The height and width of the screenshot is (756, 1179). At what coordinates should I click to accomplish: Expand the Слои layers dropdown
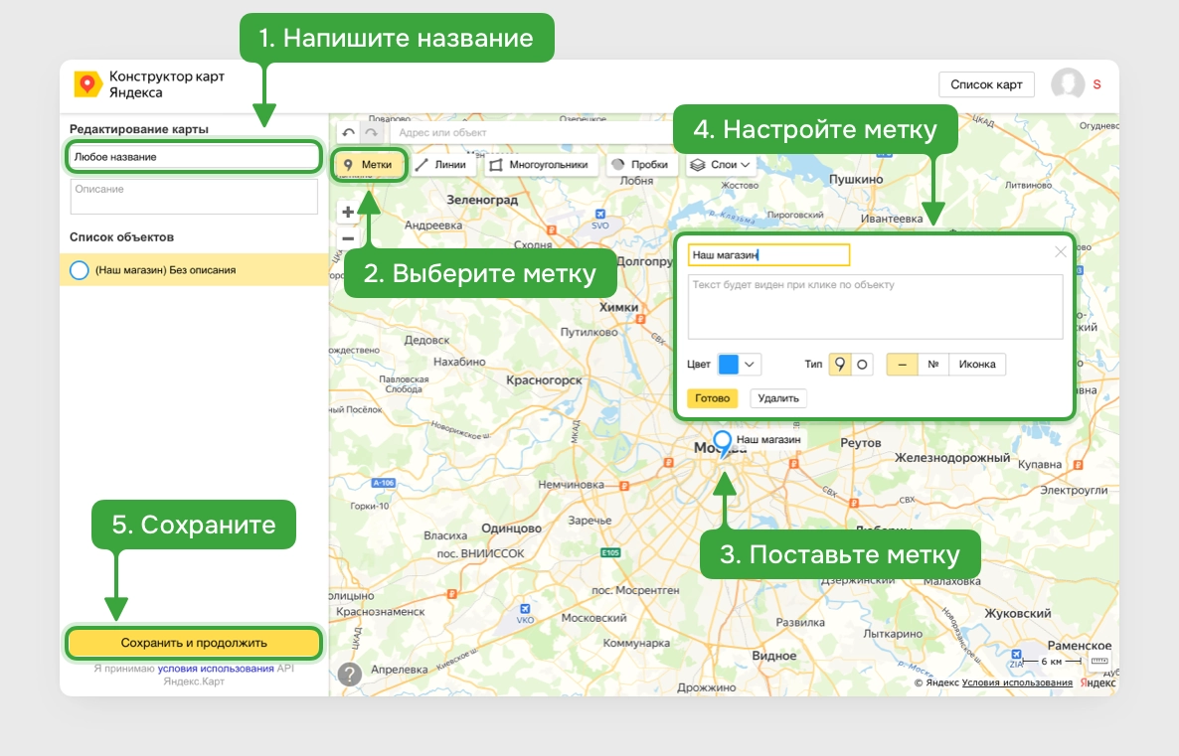[721, 165]
